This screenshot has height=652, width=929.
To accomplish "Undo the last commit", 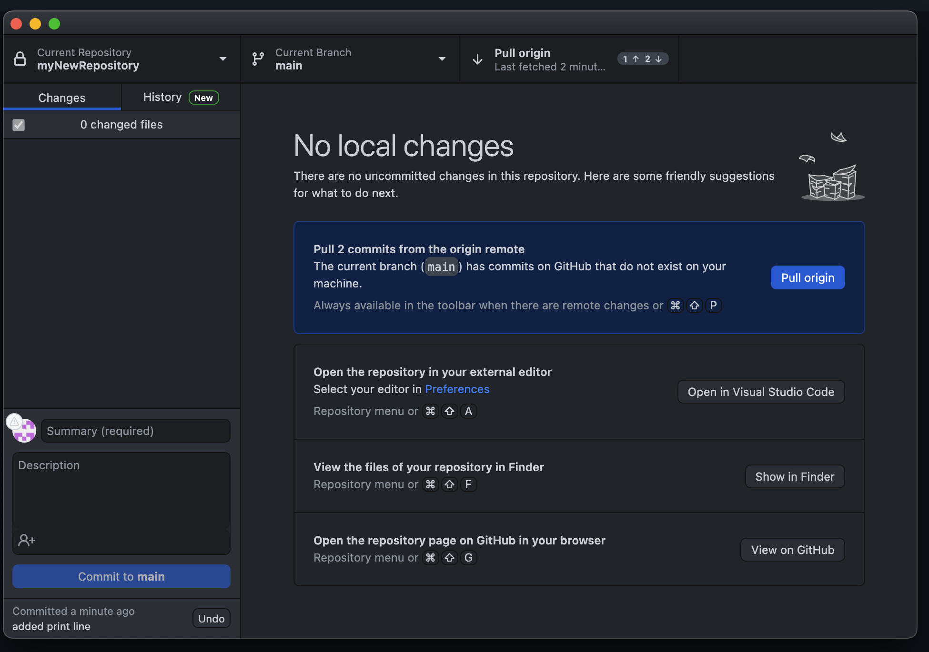I will [211, 618].
